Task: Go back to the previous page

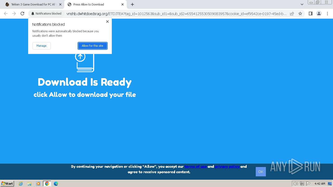Action: pyautogui.click(x=6, y=14)
